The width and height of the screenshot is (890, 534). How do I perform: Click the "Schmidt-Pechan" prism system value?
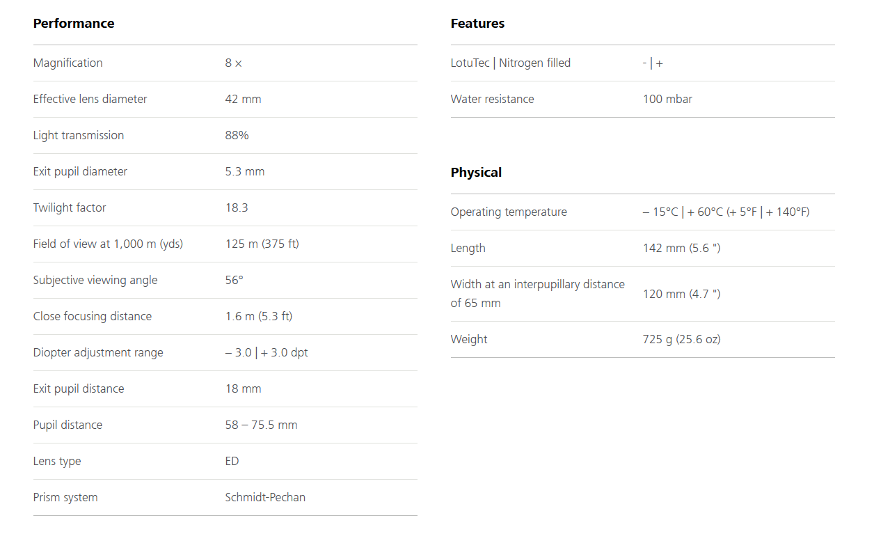265,498
